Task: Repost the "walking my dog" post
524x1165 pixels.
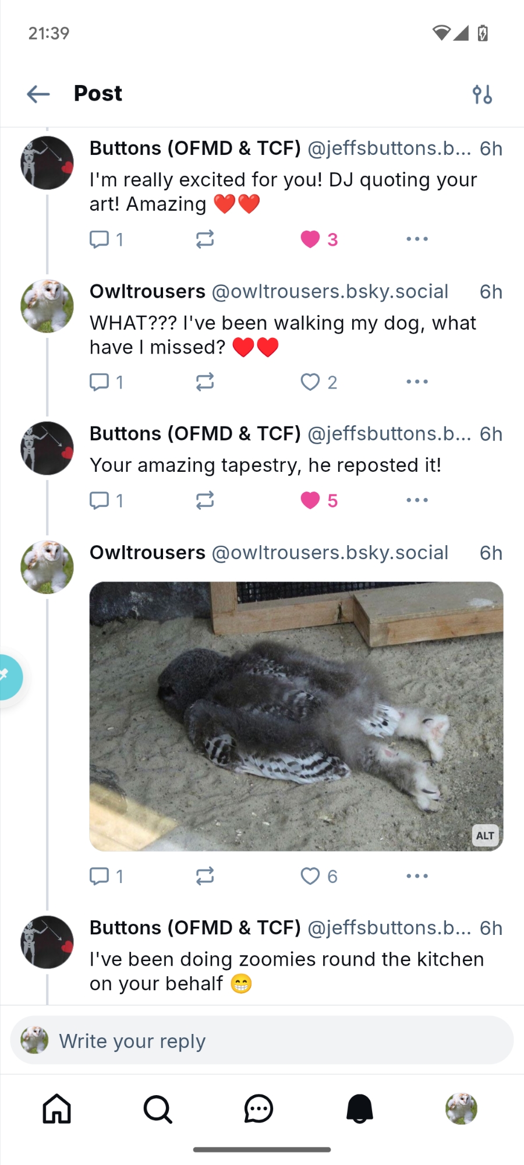Action: (205, 382)
